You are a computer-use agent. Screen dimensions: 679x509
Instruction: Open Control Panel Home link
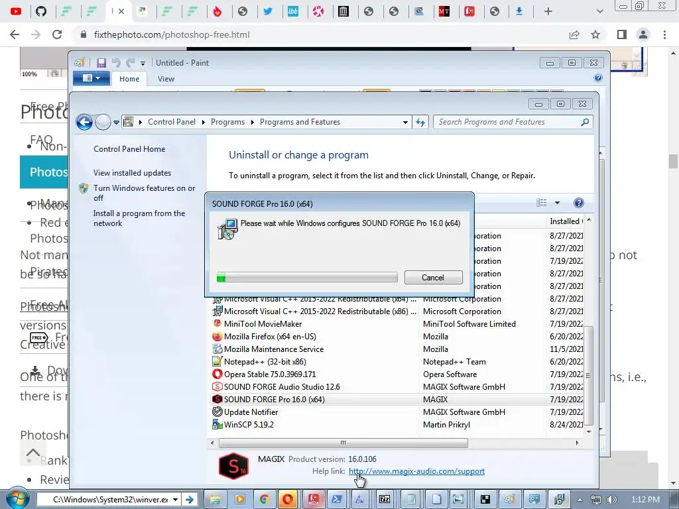129,149
